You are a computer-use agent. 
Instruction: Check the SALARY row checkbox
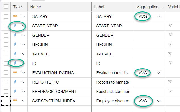(6, 16)
